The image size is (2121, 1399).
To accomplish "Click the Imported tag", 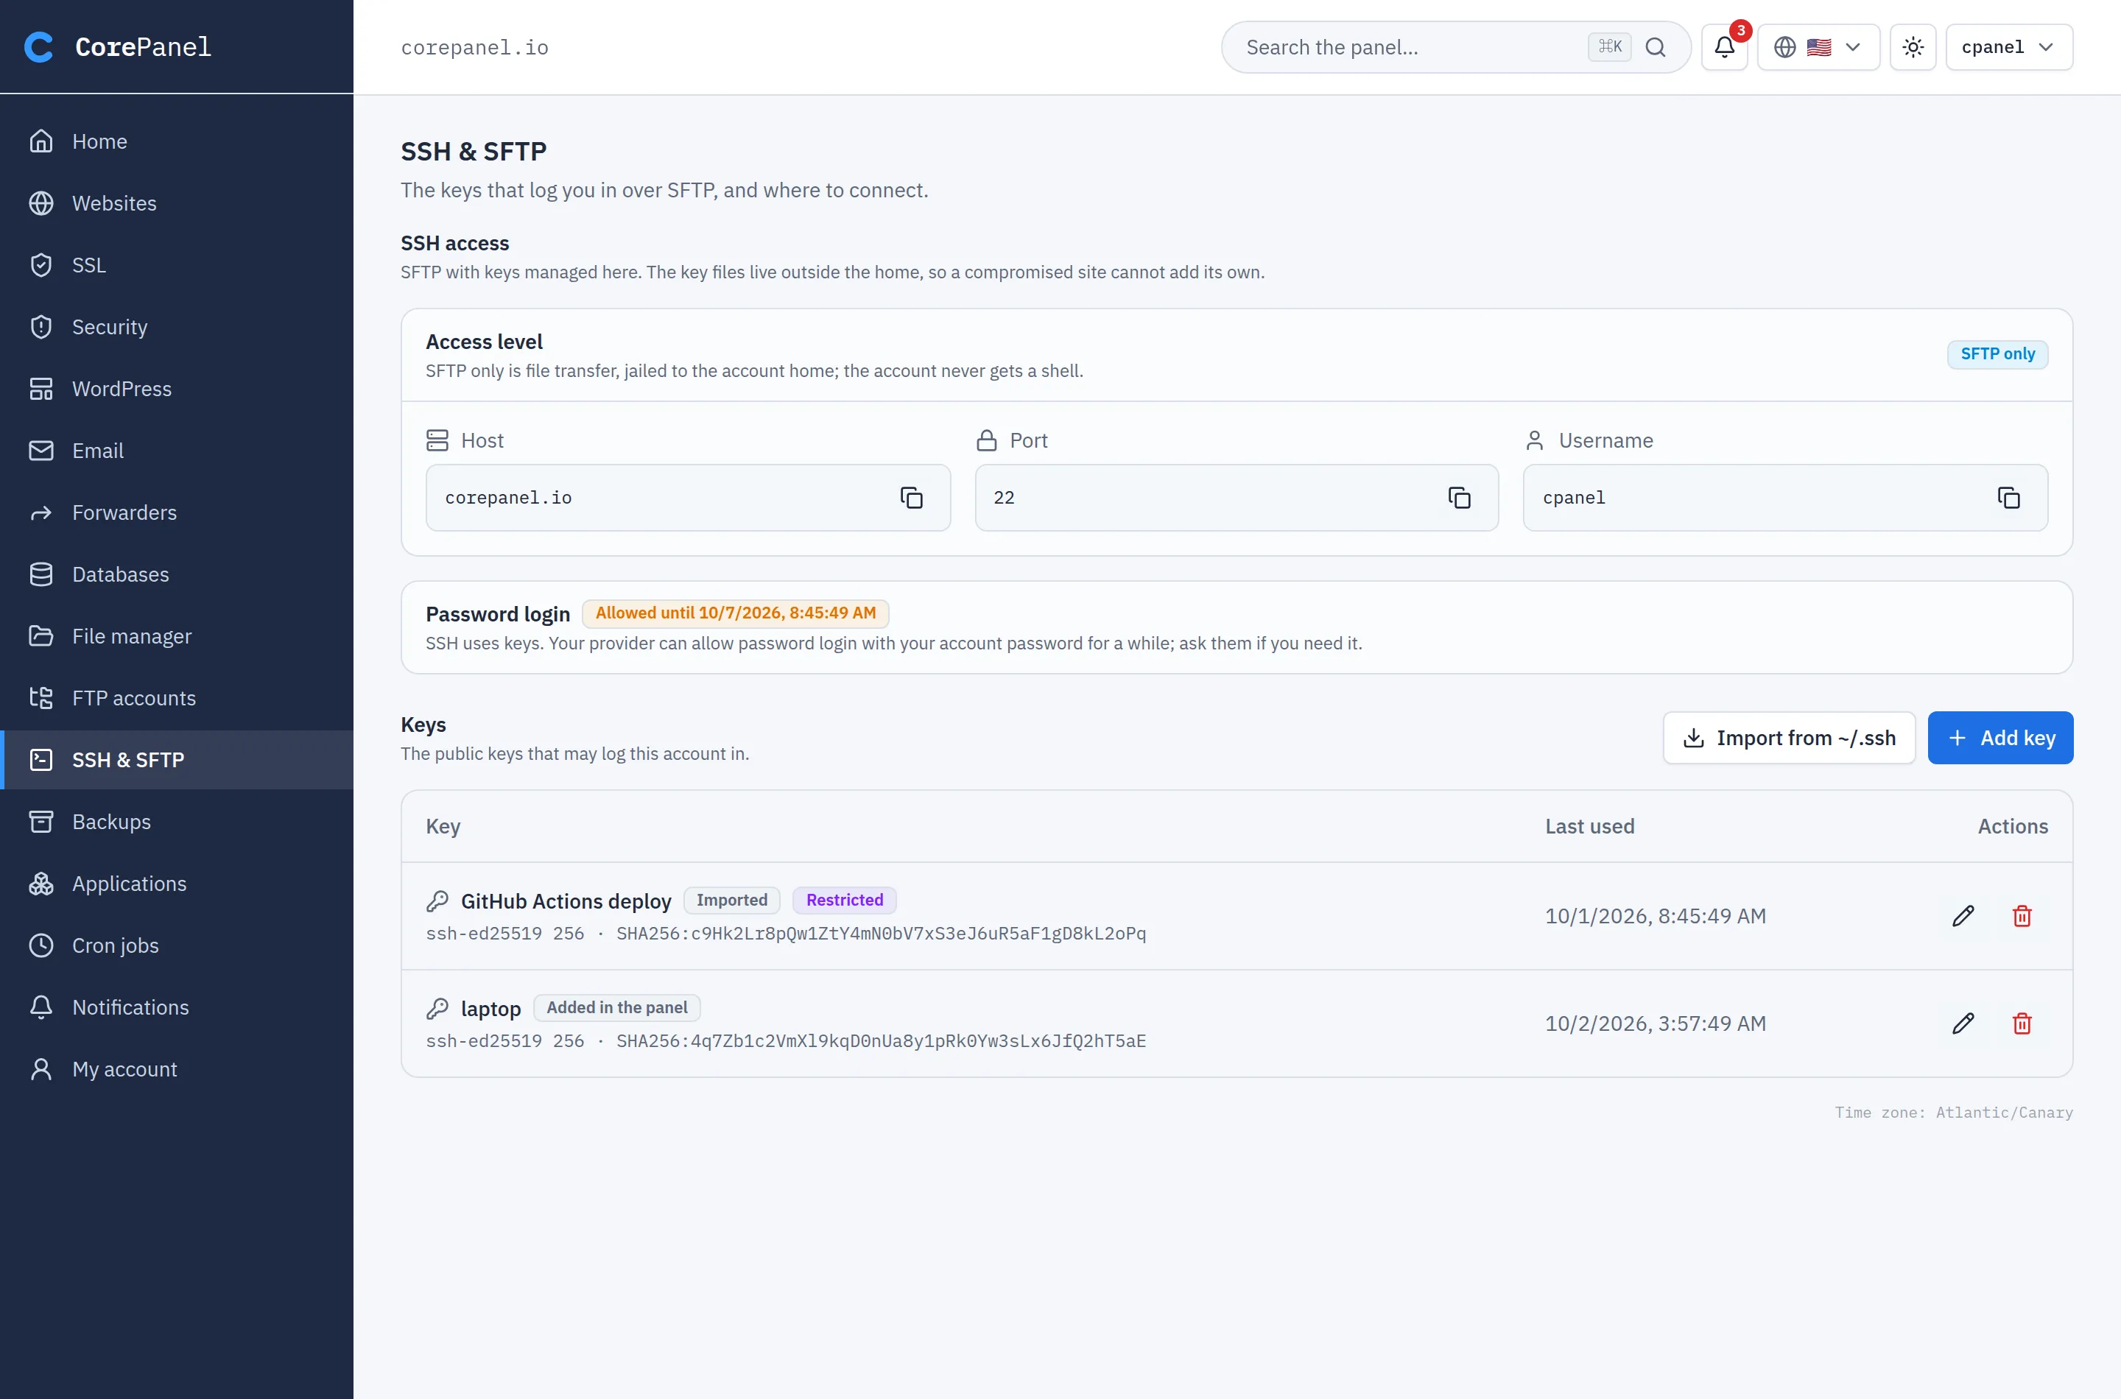I will click(732, 901).
